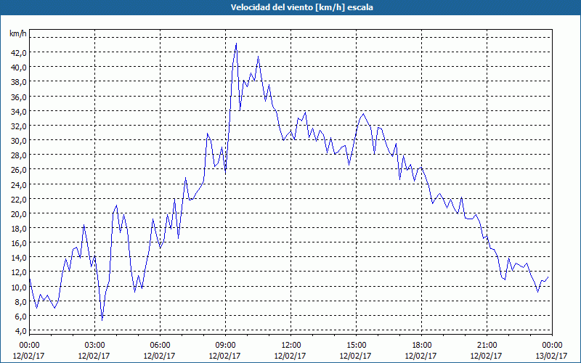Screen dimensions: 581x363
Task: Select the 28,0 y-axis value
Action: [x=19, y=155]
